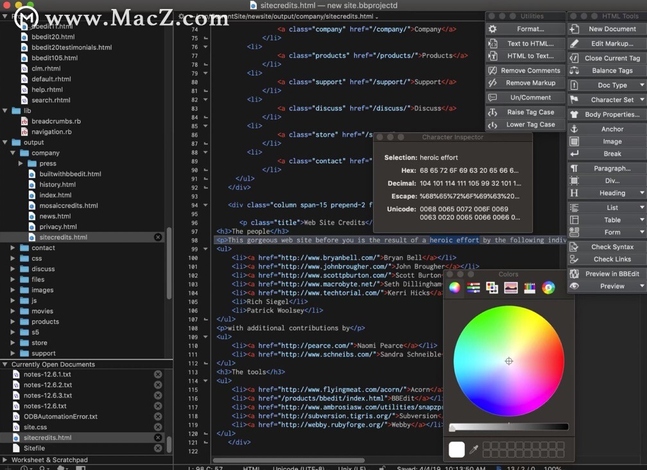The width and height of the screenshot is (647, 470).
Task: Click the Hex value in Character Inspector
Action: coord(469,170)
